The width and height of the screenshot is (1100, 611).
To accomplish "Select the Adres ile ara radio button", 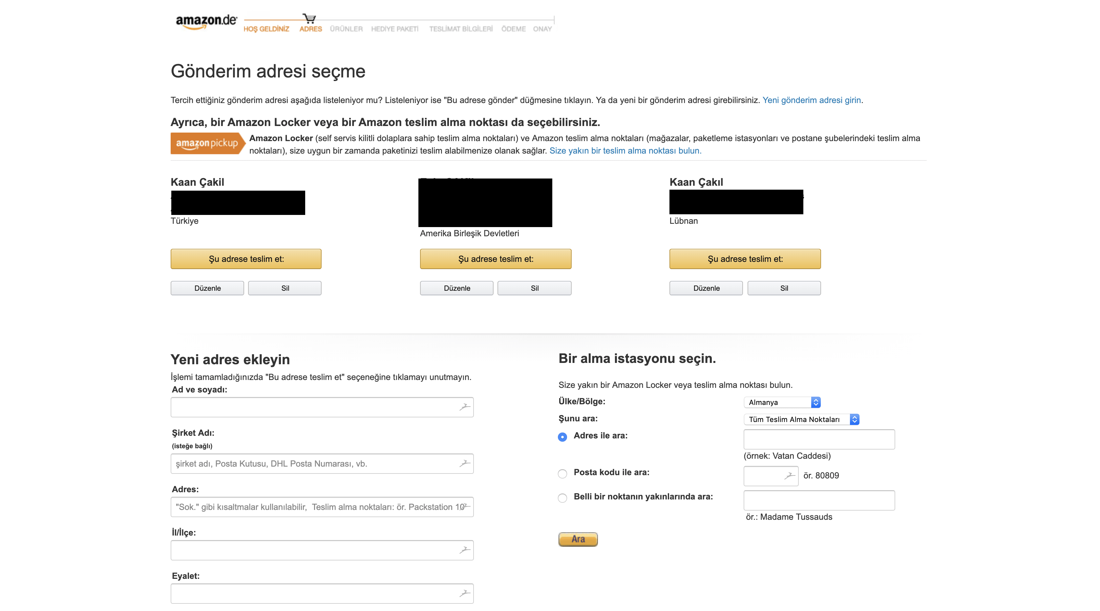I will [x=562, y=437].
